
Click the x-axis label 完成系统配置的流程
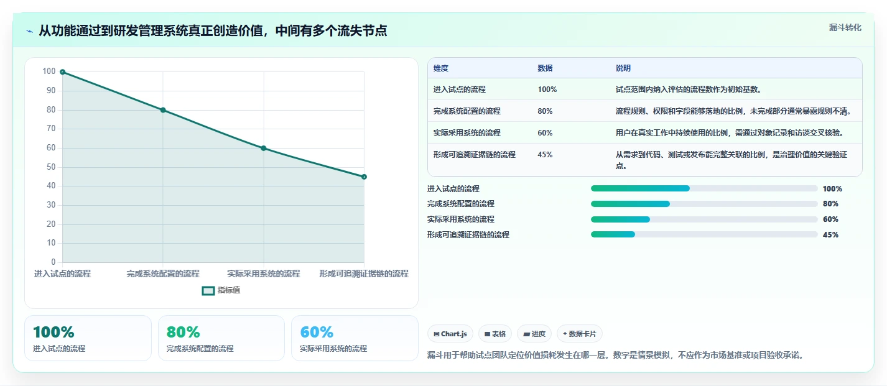163,273
